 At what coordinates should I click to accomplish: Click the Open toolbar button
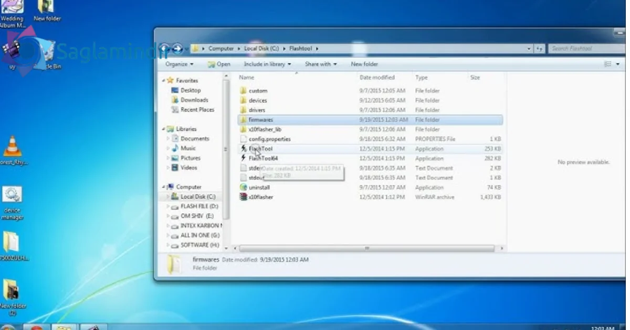point(219,64)
